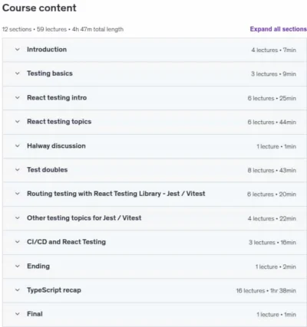Expand the Final section chevron

(18, 314)
